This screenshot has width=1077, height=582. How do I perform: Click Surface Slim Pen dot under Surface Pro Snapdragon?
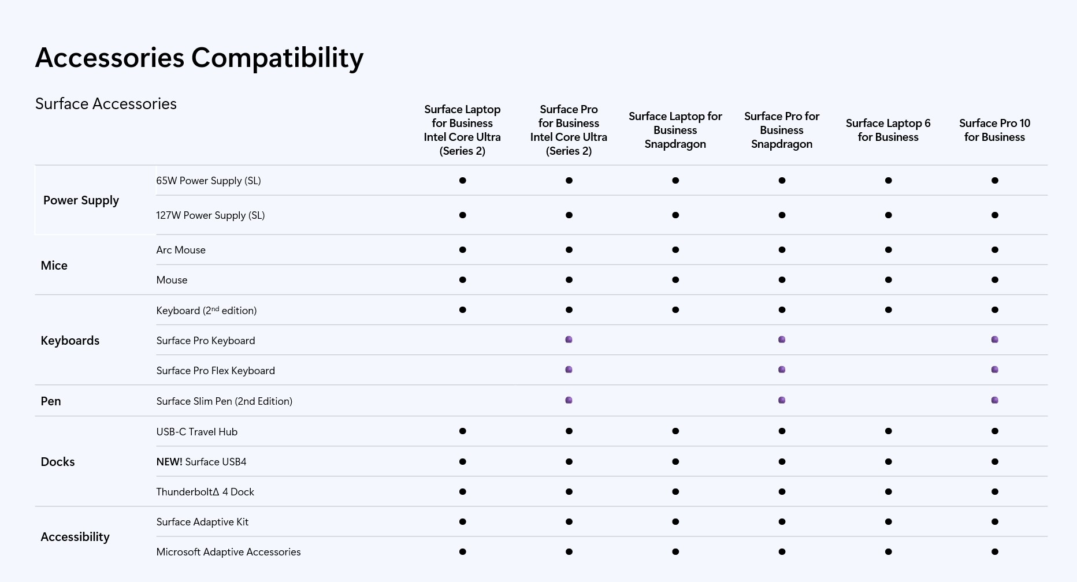click(x=782, y=400)
